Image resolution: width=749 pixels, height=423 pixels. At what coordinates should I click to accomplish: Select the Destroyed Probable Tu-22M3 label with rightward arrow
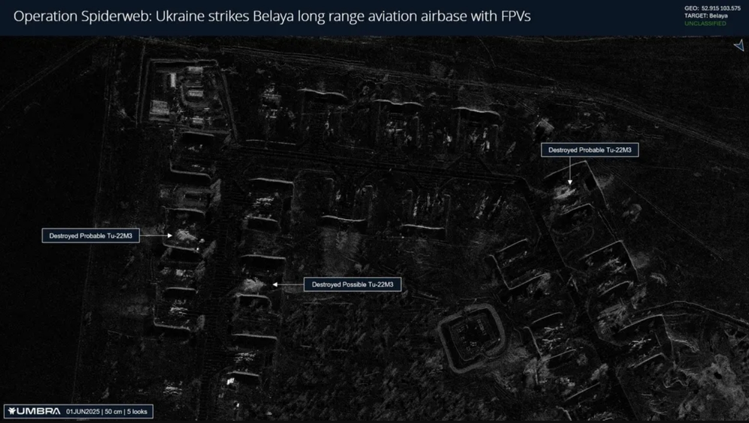[91, 236]
